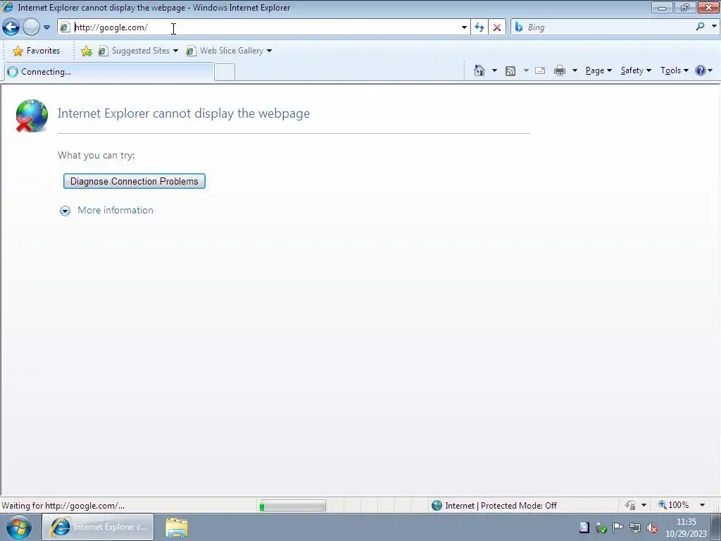Click the IE icon in title bar

7,7
